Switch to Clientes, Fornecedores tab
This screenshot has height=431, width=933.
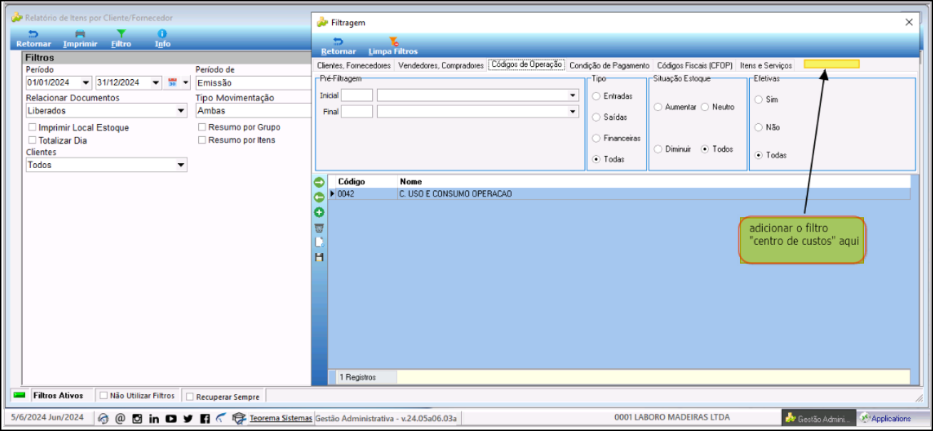tap(354, 65)
